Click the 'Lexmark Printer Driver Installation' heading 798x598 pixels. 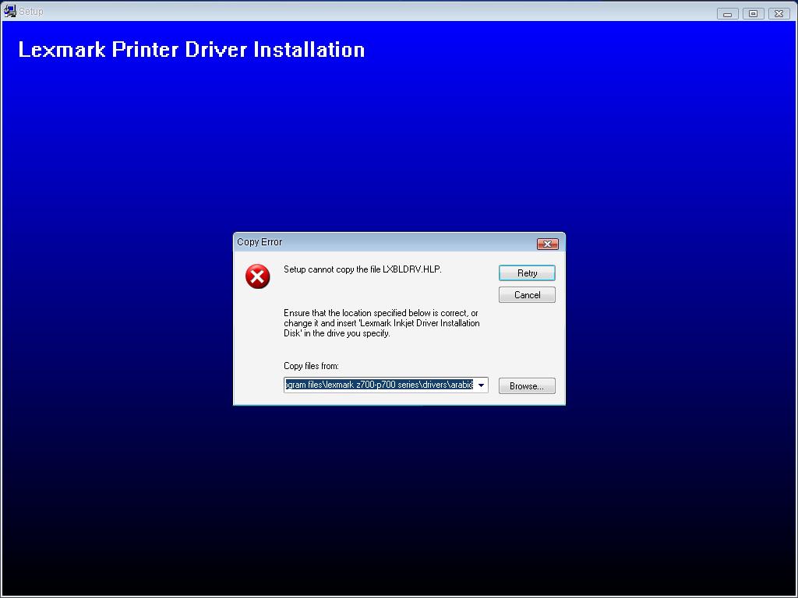(192, 50)
